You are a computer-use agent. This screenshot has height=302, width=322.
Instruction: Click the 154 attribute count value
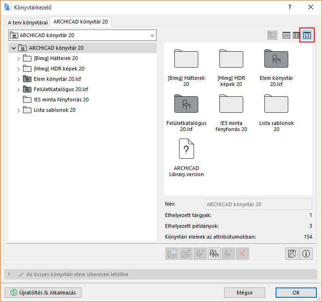(308, 237)
